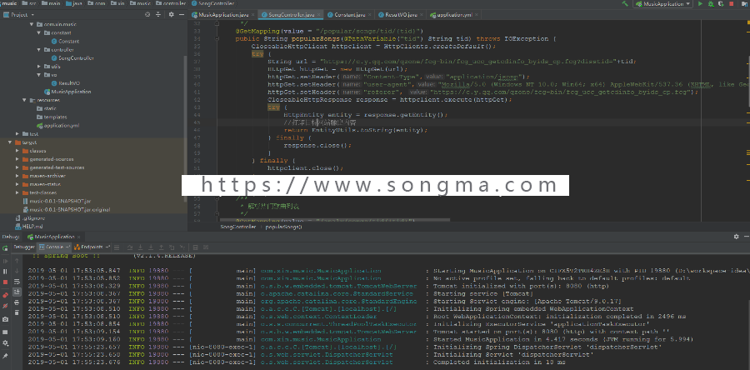
Task: Close the MusicApplication debug session tab
Action: tap(79, 237)
